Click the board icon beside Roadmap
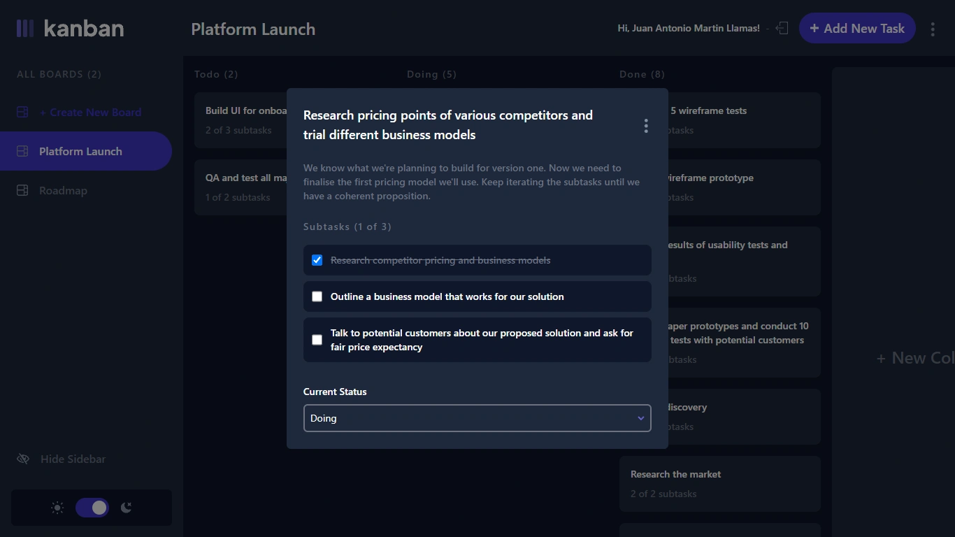Screen dimensions: 955x537 point(22,190)
